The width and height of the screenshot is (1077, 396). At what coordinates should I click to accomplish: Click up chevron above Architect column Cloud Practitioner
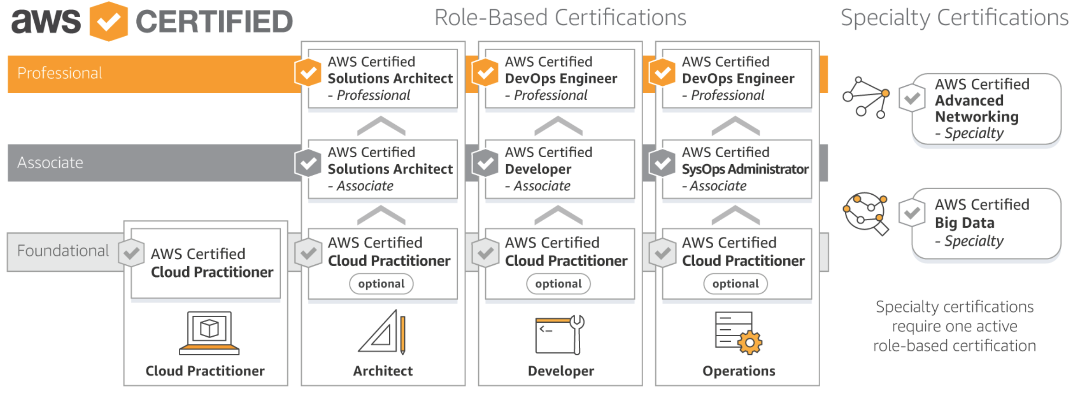(381, 215)
